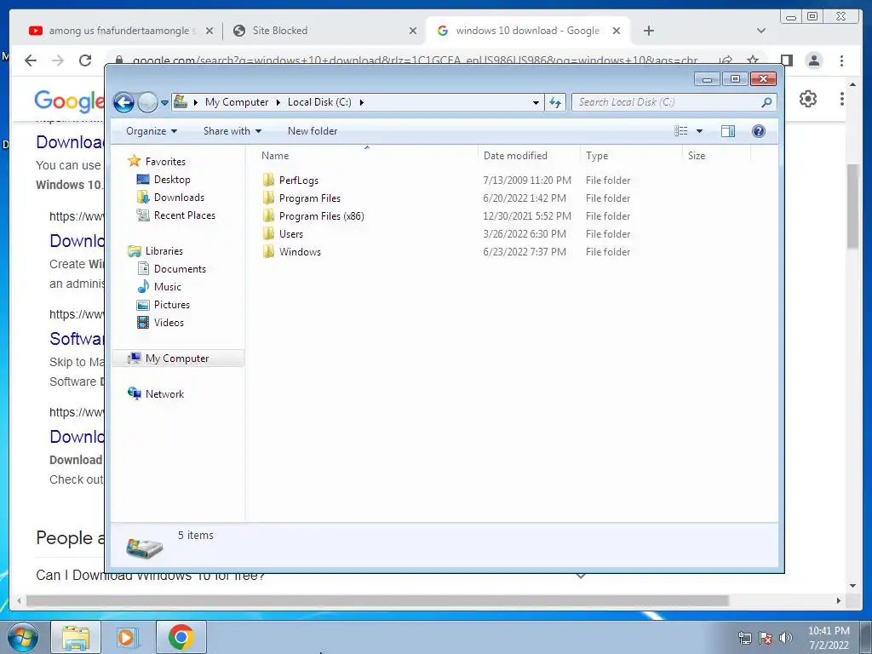Image resolution: width=872 pixels, height=654 pixels.
Task: Open Chrome tab search chevron
Action: tap(761, 31)
